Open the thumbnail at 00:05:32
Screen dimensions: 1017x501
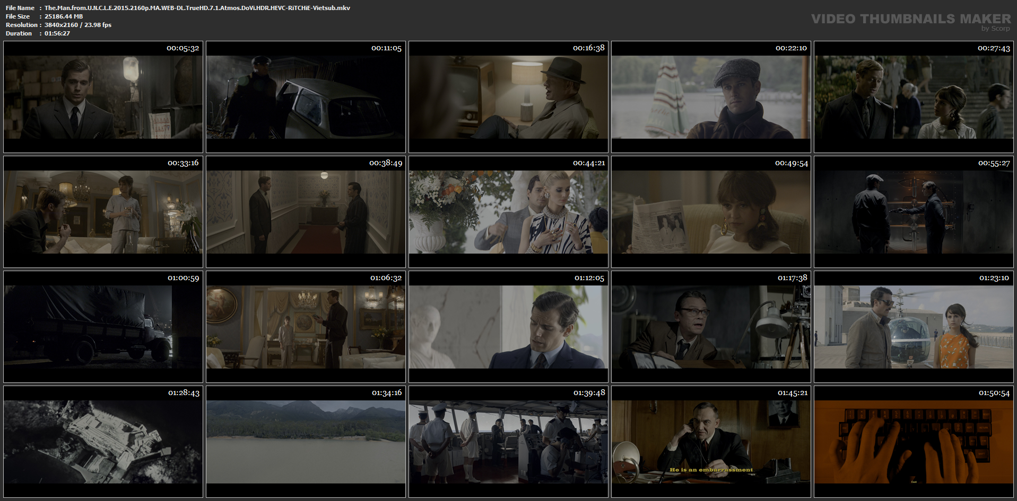click(x=103, y=97)
